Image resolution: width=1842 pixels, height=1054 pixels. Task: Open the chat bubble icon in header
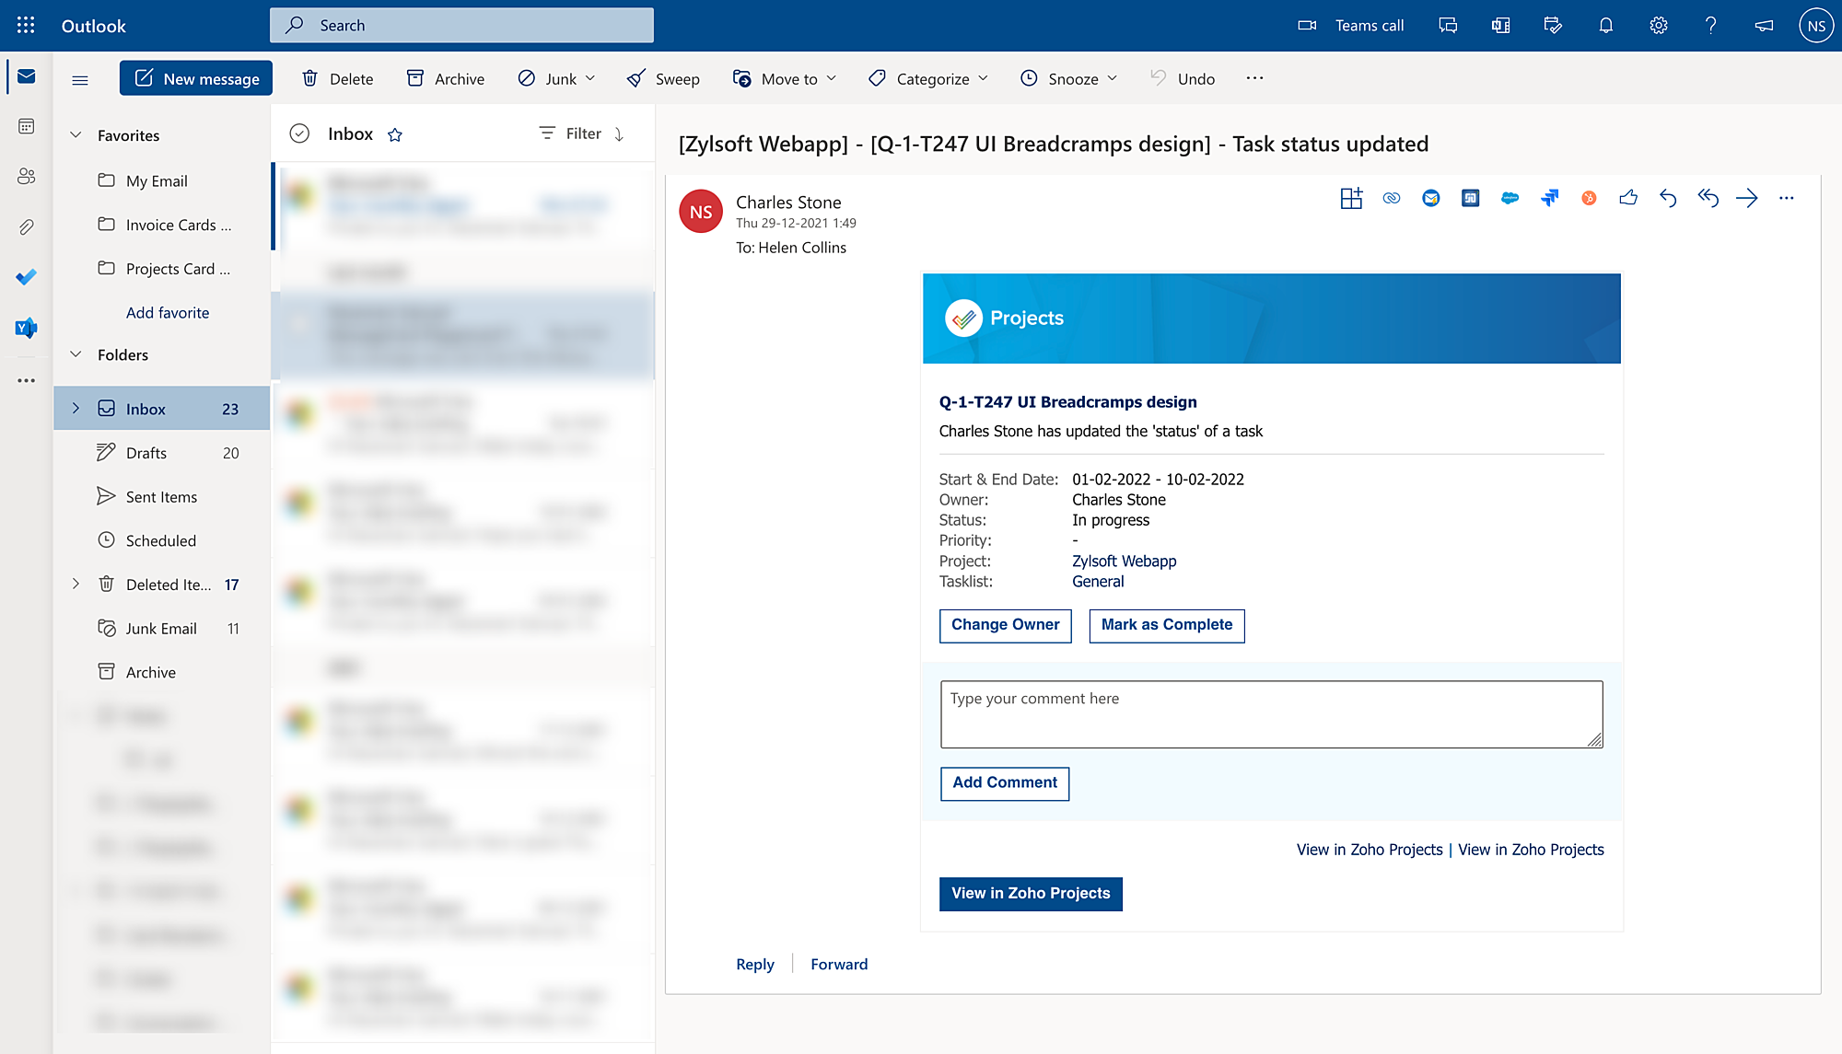pyautogui.click(x=1448, y=26)
